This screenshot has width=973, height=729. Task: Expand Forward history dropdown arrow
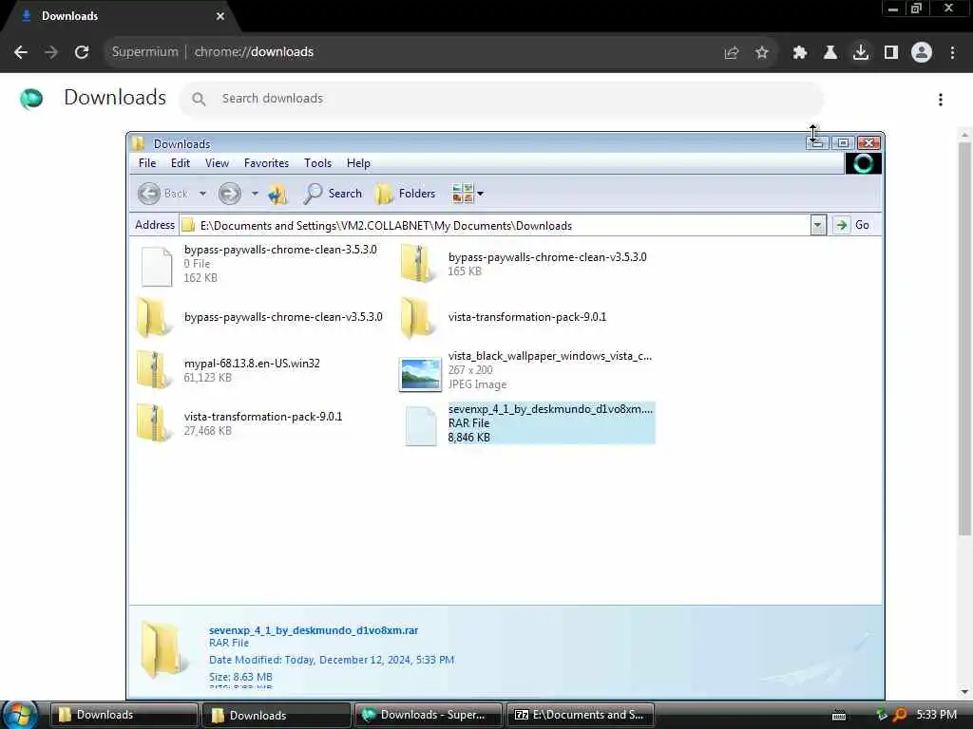[255, 194]
